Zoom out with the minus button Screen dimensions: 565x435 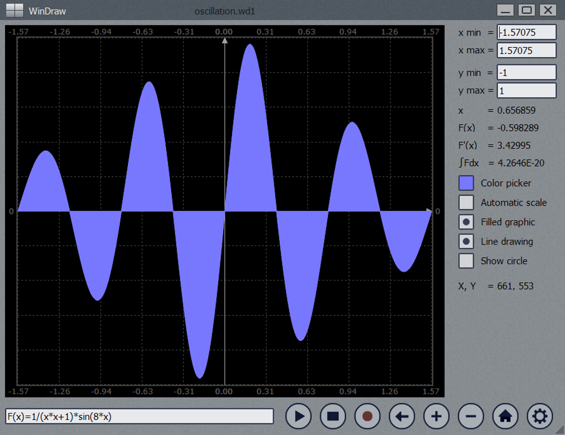tap(471, 416)
